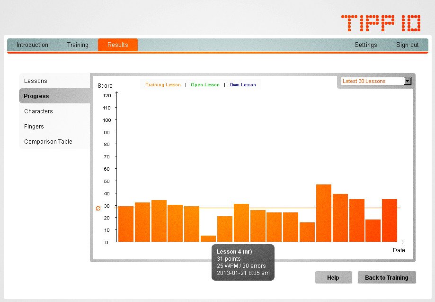This screenshot has width=435, height=302.
Task: Click the tallest bar in the chart
Action: 324,213
